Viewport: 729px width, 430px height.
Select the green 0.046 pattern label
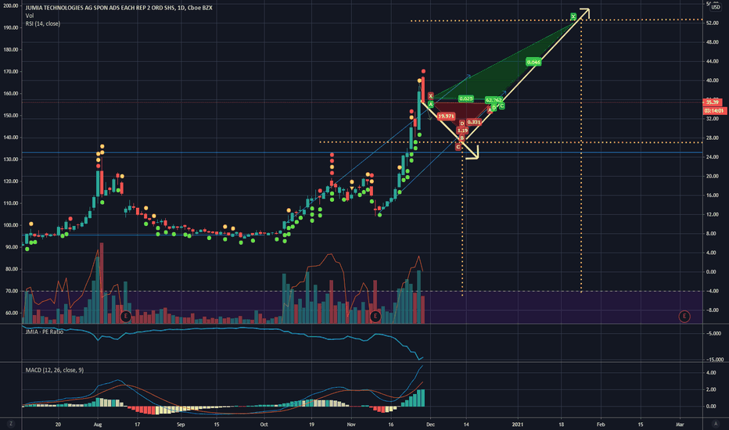pos(533,62)
